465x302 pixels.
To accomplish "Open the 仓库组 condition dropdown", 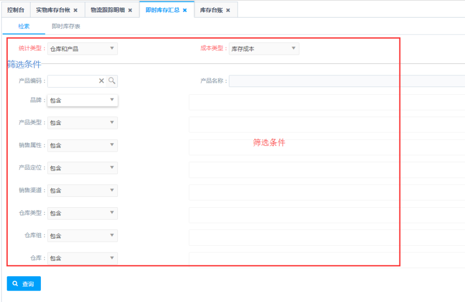I will (x=82, y=236).
